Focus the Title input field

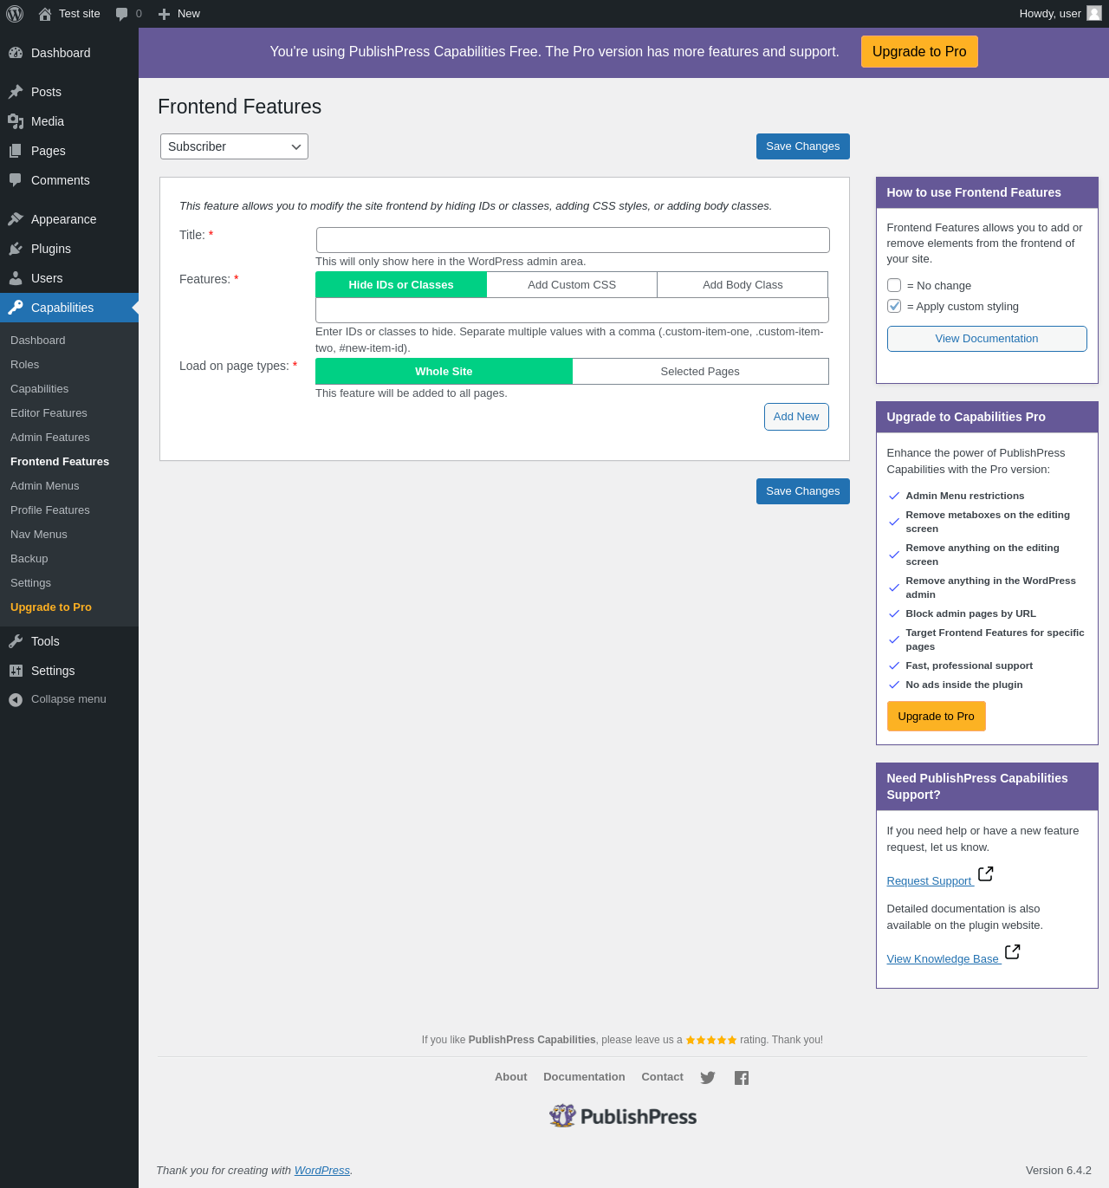pos(573,240)
